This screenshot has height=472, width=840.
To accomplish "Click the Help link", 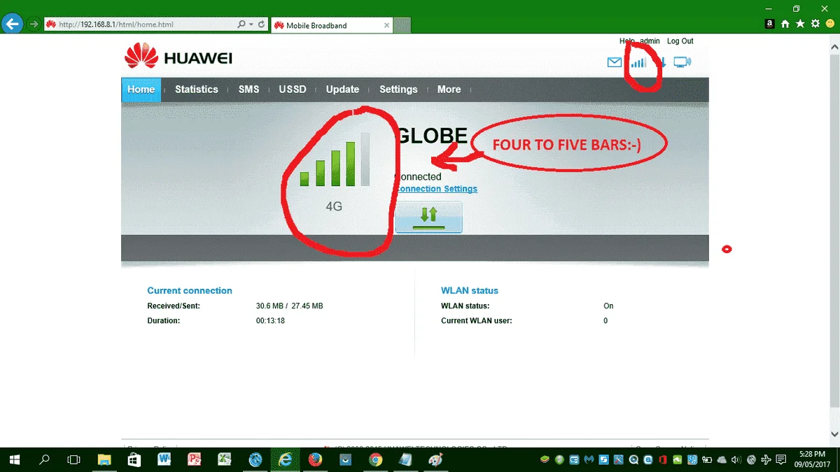I will pos(626,41).
